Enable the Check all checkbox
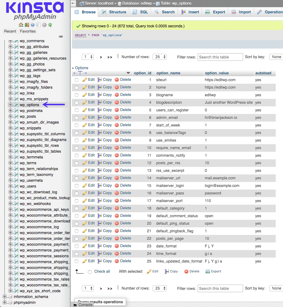This screenshot has width=283, height=307. pos(89,272)
